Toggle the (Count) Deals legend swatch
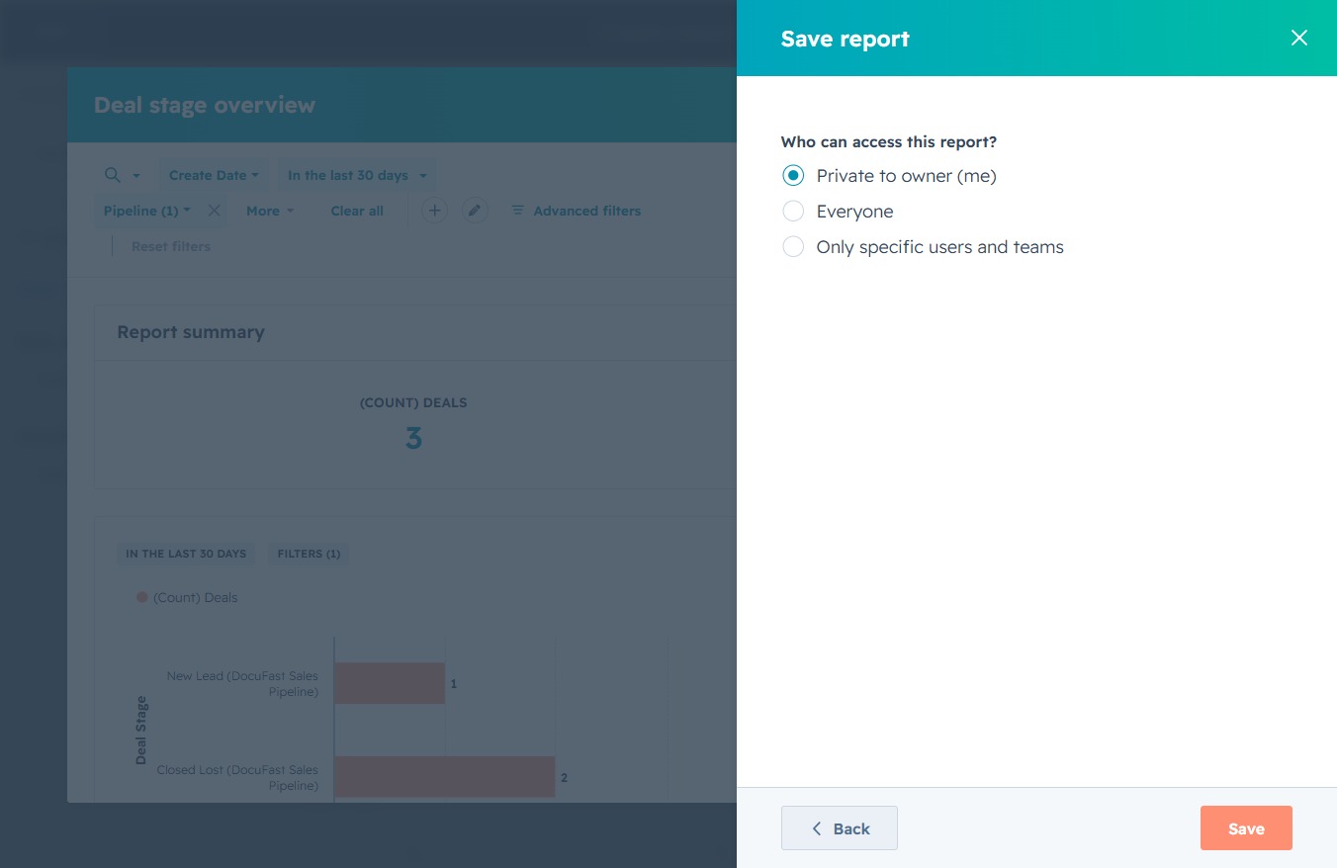The height and width of the screenshot is (868, 1337). click(x=142, y=597)
